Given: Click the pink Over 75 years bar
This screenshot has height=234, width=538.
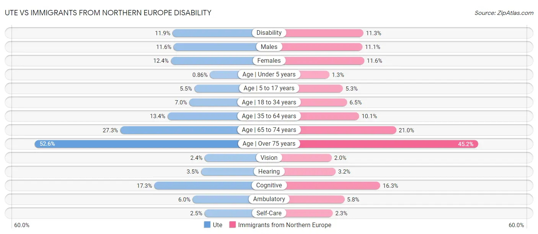Looking at the screenshot, I should click(386, 144).
